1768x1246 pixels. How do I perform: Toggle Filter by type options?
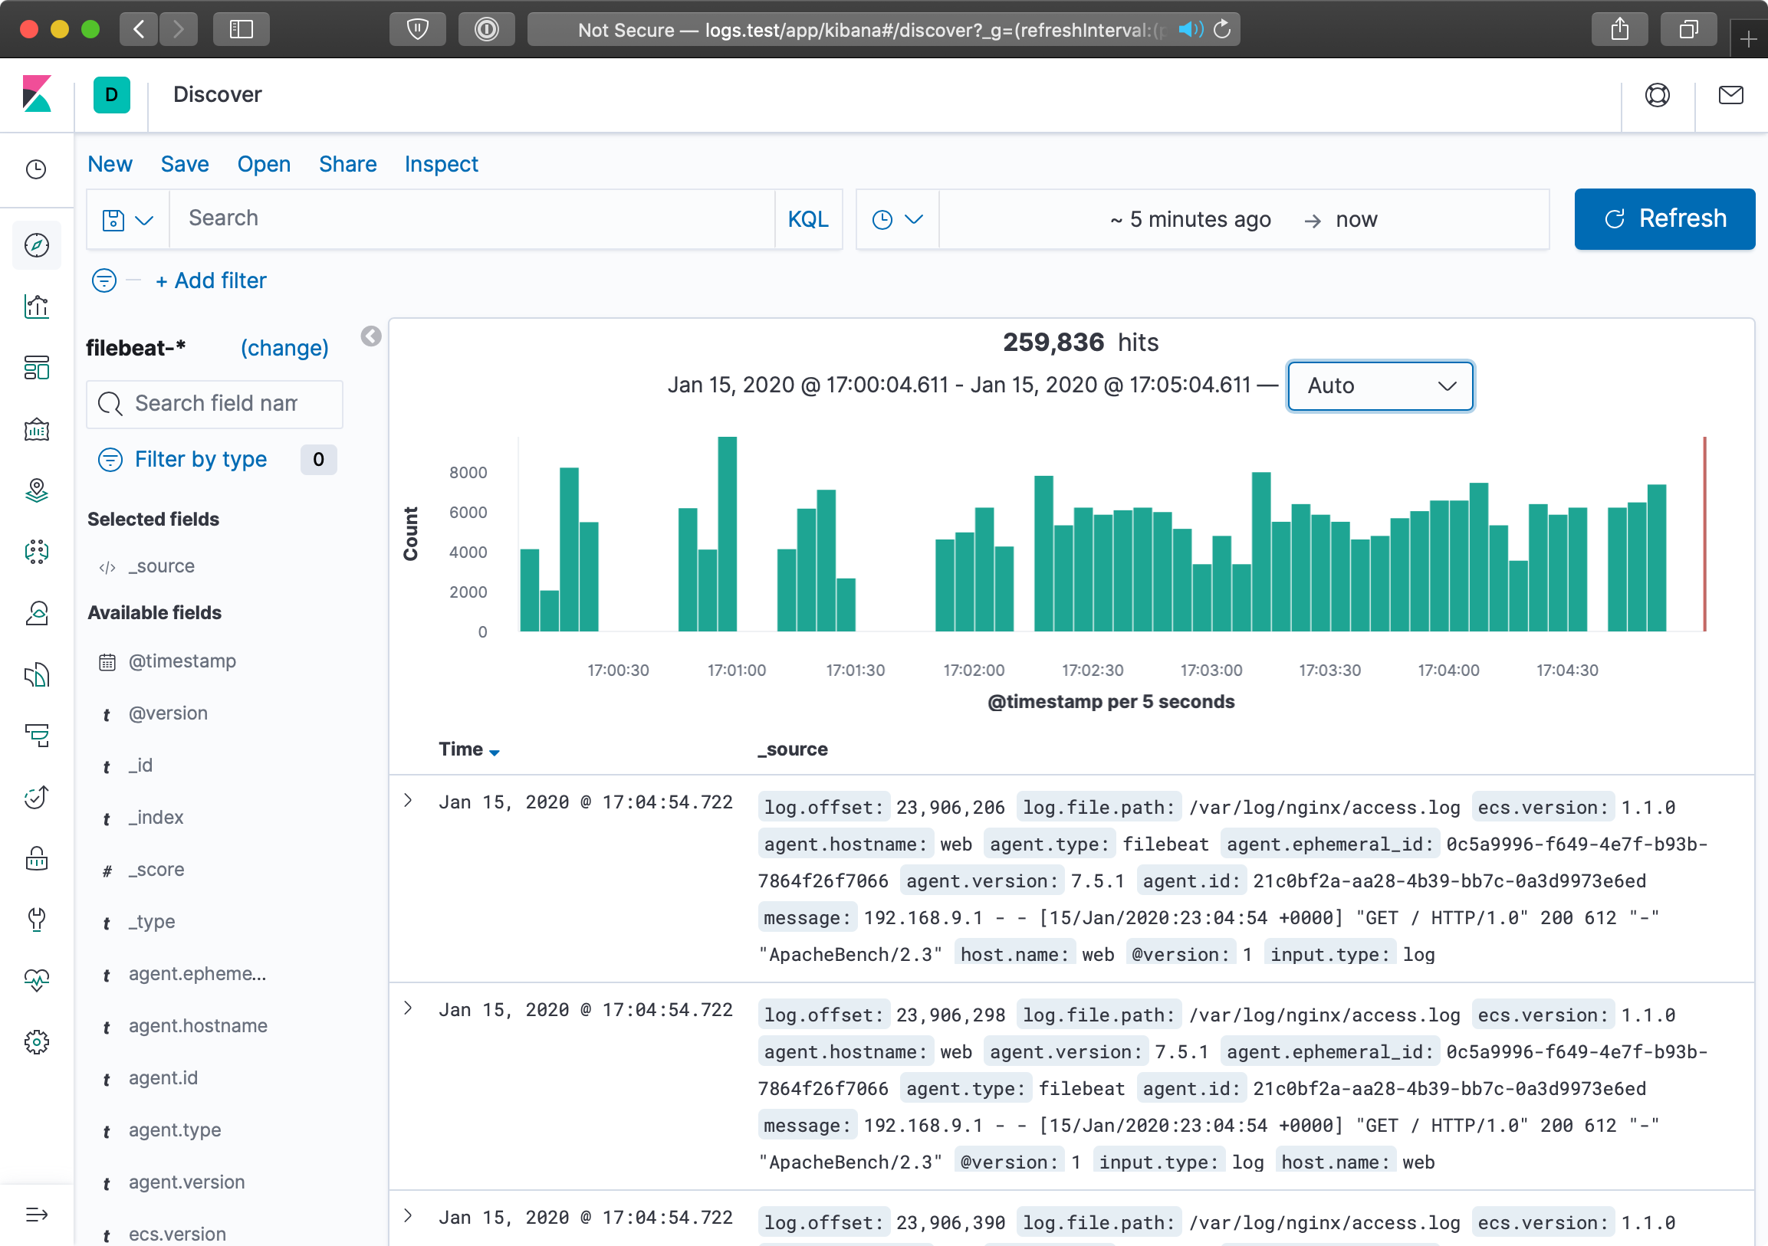point(200,460)
